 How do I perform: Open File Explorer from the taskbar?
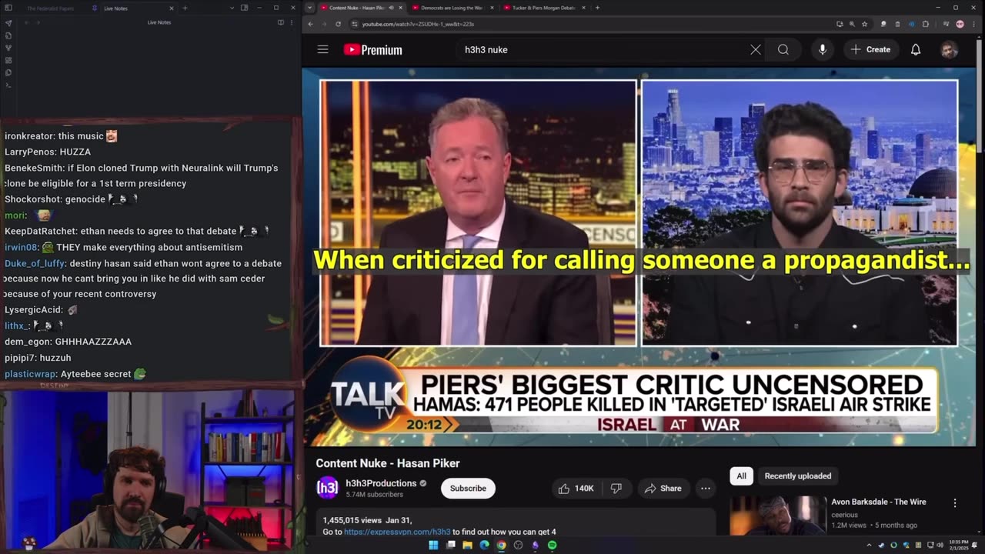[x=467, y=545]
